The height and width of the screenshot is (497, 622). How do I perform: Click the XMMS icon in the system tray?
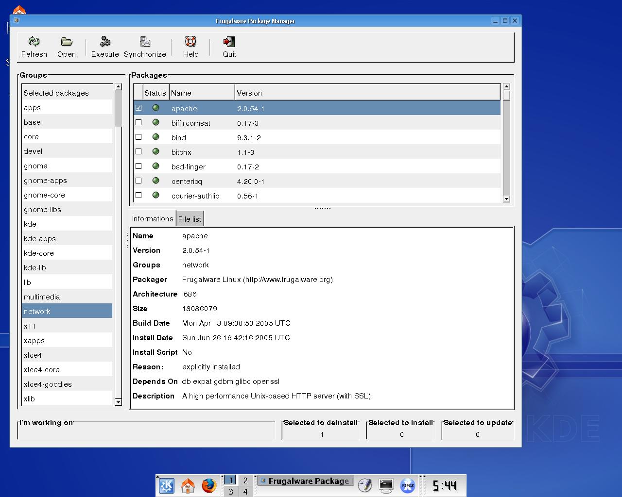[x=407, y=485]
